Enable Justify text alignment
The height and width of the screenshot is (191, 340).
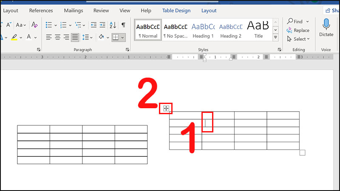pyautogui.click(x=75, y=37)
